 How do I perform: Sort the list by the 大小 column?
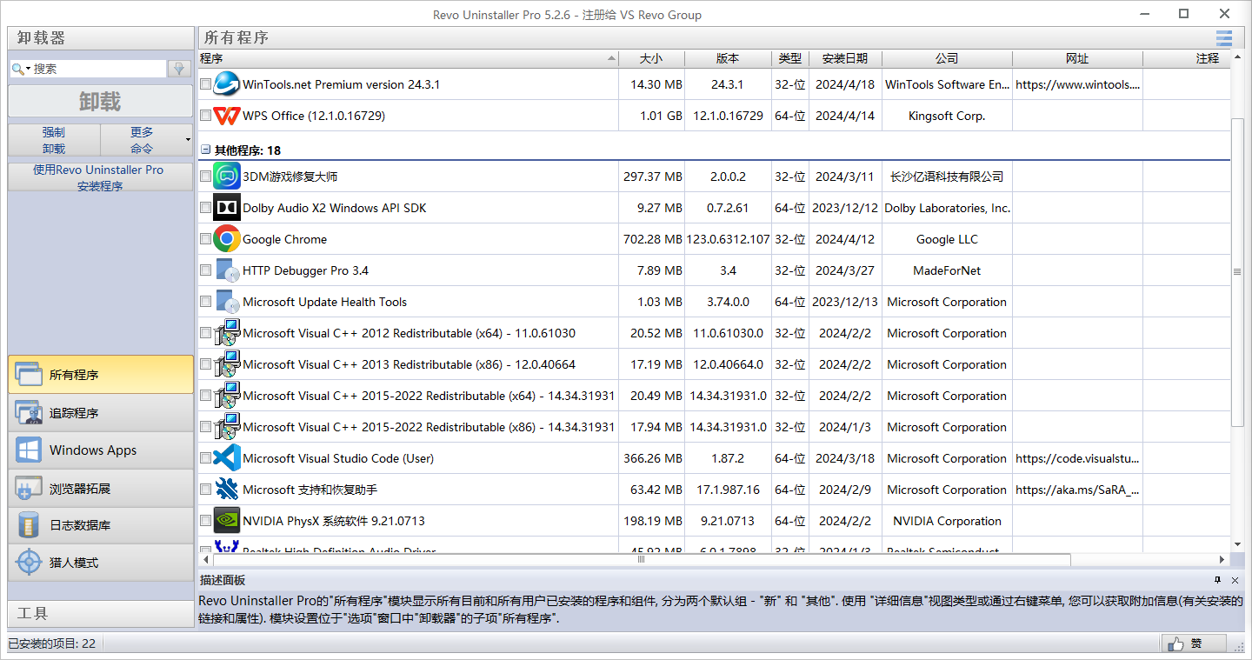(x=651, y=58)
